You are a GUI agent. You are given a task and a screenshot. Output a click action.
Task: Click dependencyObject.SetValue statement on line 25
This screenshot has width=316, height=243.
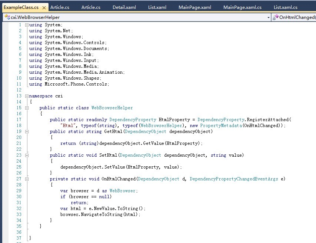[x=121, y=167]
